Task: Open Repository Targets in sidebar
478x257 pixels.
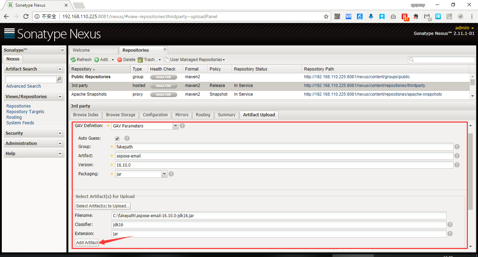Action: pyautogui.click(x=25, y=112)
